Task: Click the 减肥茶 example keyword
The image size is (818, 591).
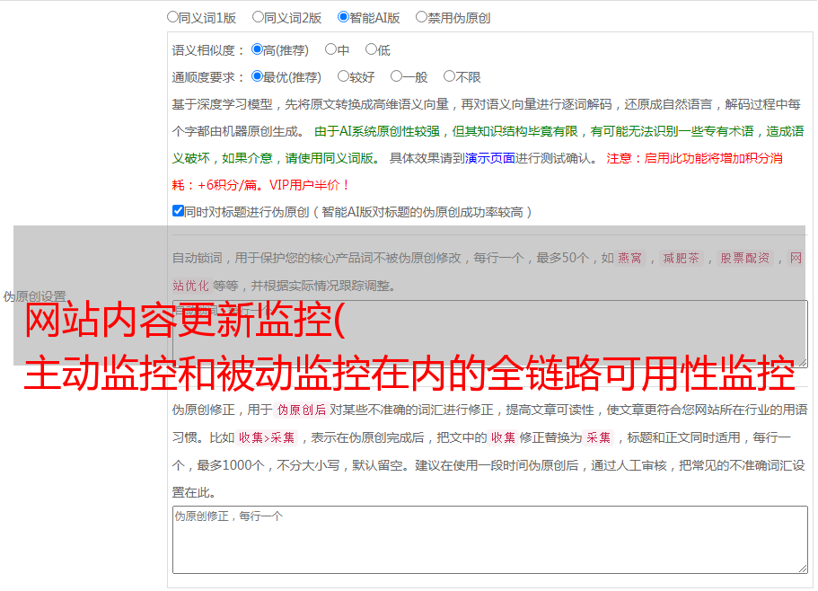Action: 681,258
